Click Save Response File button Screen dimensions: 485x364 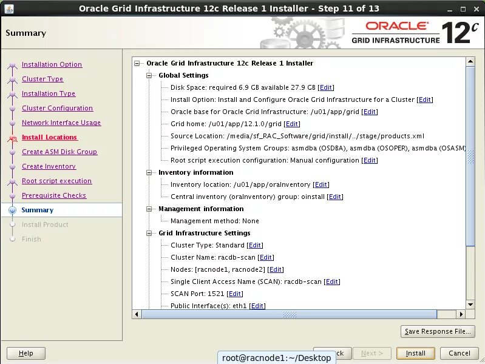(438, 331)
